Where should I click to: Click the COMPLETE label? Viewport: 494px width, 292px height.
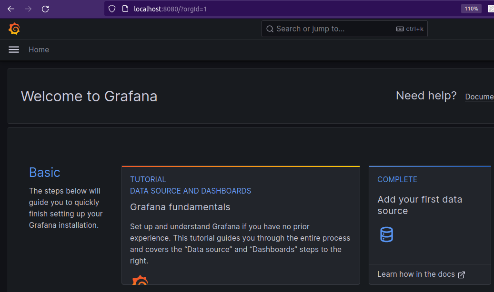pos(397,179)
